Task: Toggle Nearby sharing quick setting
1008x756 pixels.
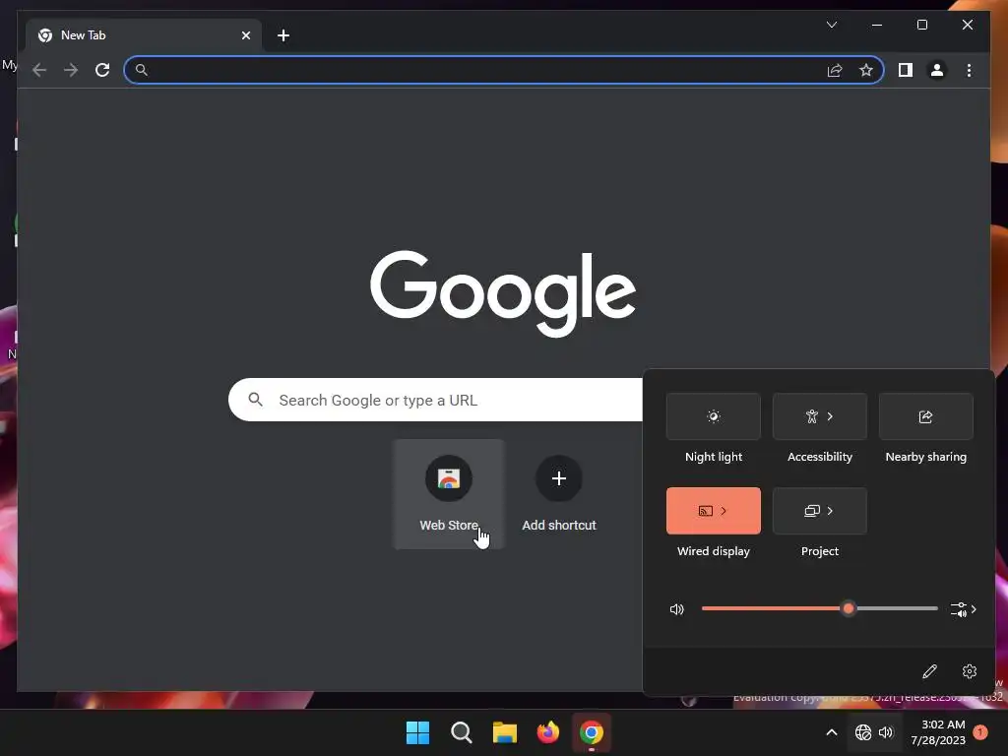Action: tap(925, 416)
